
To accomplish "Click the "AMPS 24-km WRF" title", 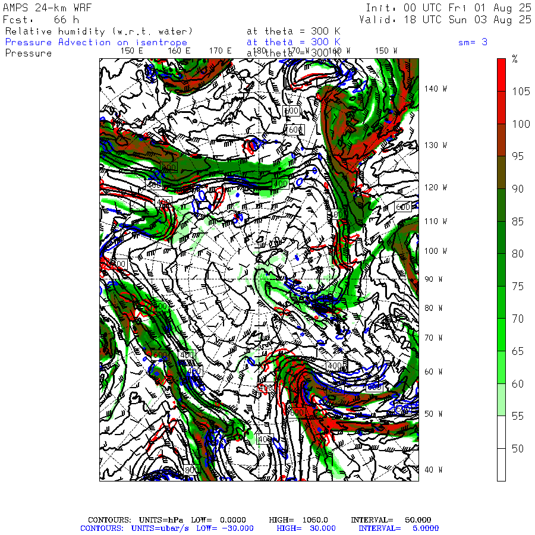I will [x=47, y=8].
